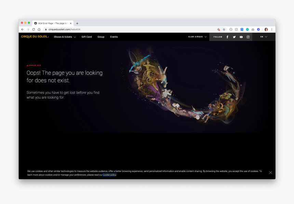The image size is (294, 204).
Task: Open the ad blocker extension icon
Action: (x=218, y=29)
